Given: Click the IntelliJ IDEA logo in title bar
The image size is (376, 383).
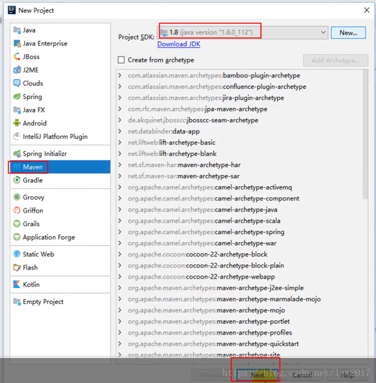Looking at the screenshot, I should coord(12,10).
